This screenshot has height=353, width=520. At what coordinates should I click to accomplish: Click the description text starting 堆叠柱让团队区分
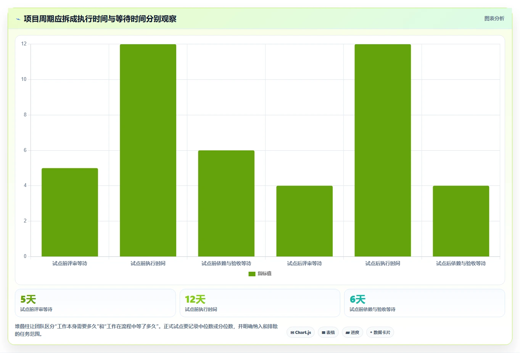[147, 330]
